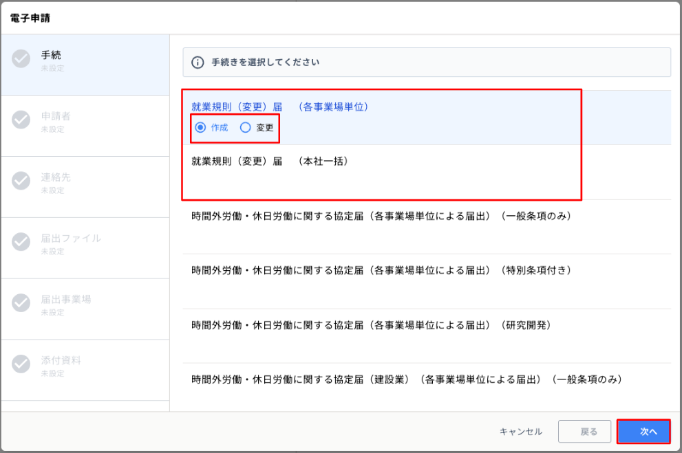Viewport: 682px width, 453px height.
Task: Choose 就業規則（変更）届（本社一括）procedure
Action: pyautogui.click(x=427, y=173)
